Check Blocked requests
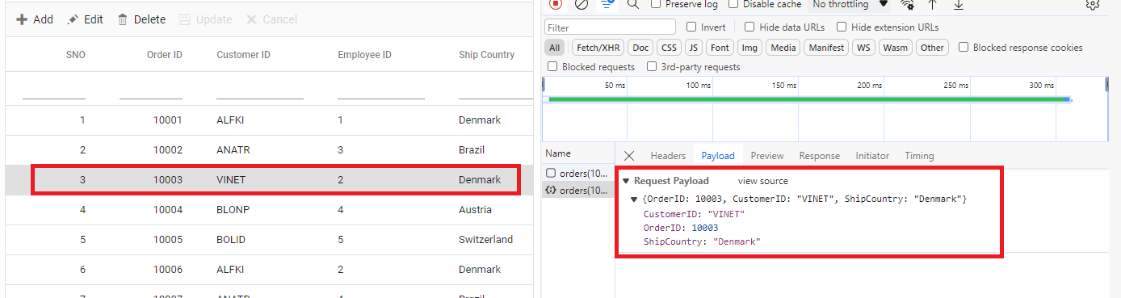The height and width of the screenshot is (298, 1121). pyautogui.click(x=552, y=67)
